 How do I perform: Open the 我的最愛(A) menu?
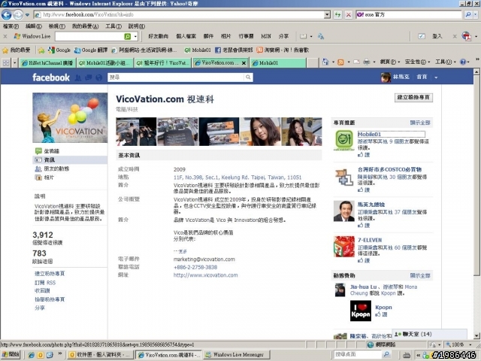click(85, 26)
